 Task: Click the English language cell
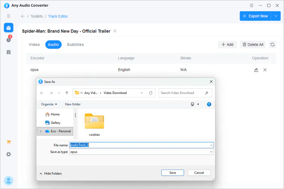click(x=124, y=70)
